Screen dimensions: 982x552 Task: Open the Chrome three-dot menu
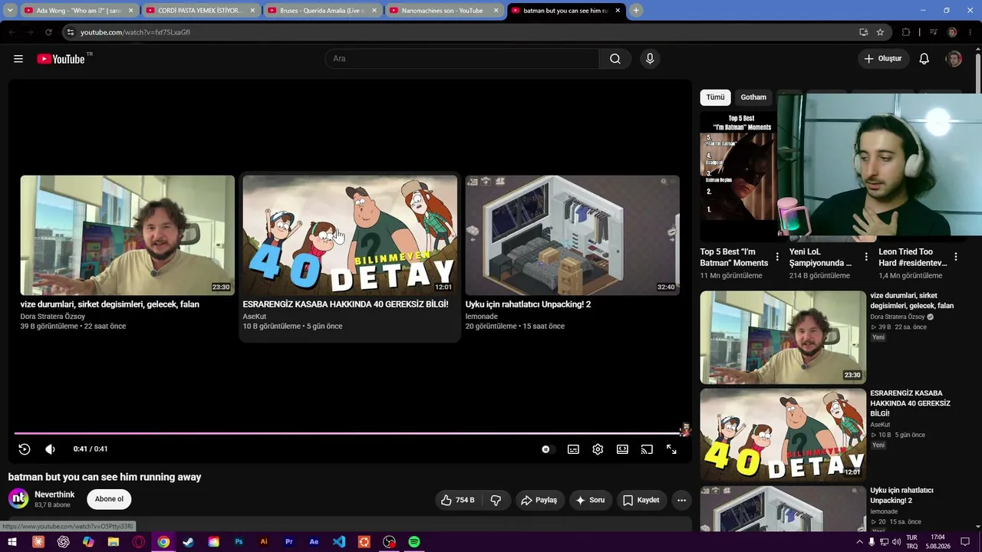point(970,32)
